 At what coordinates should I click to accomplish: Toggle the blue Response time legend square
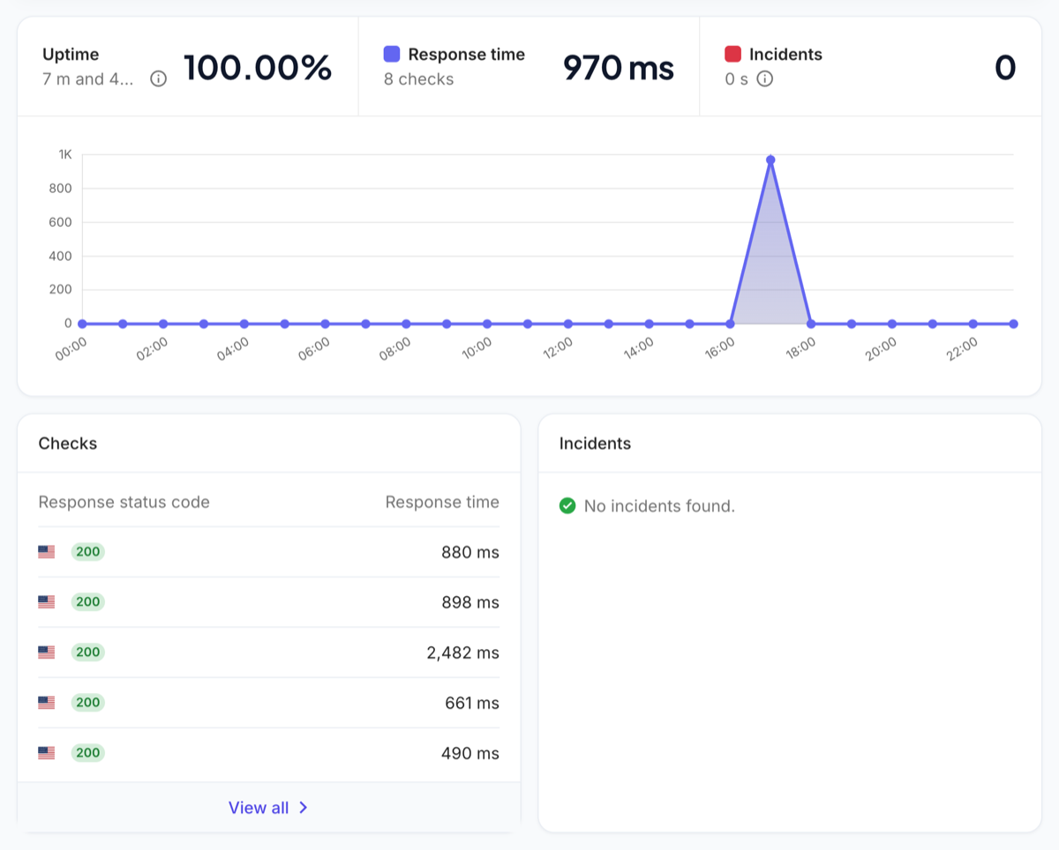(392, 54)
